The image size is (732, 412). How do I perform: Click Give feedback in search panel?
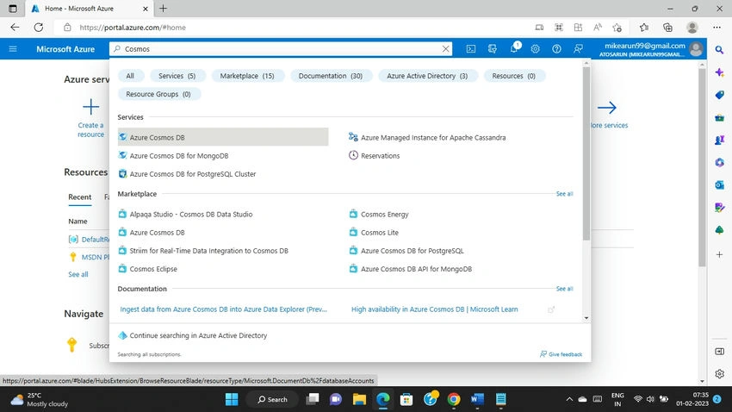click(x=561, y=354)
